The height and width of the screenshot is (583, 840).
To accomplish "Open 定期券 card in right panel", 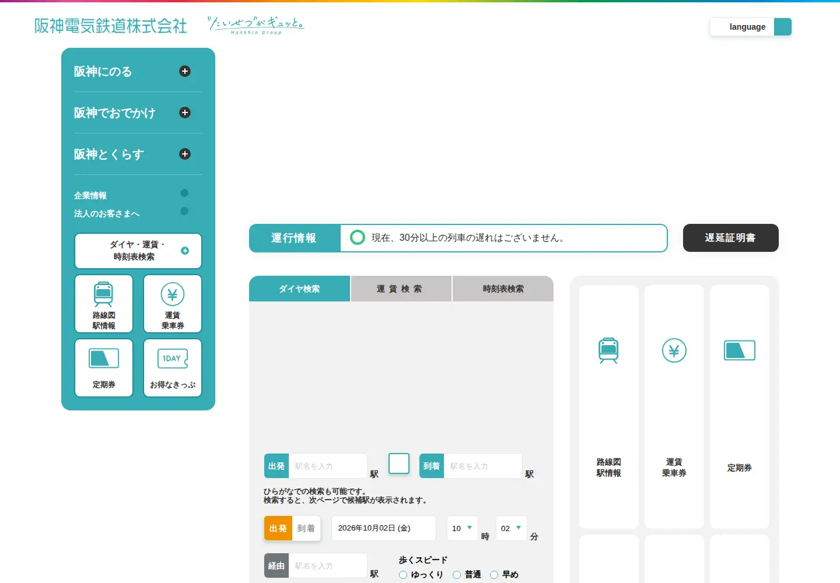I will [740, 407].
